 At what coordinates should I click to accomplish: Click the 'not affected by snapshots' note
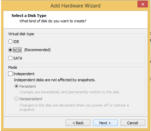coord(55,80)
